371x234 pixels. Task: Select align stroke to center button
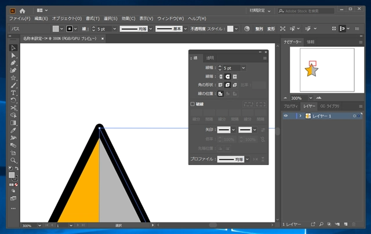point(220,94)
